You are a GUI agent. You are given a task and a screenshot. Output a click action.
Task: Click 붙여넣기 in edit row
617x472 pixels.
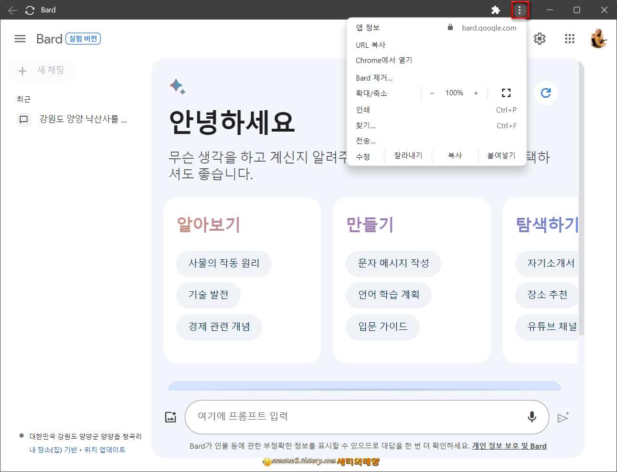pyautogui.click(x=501, y=155)
